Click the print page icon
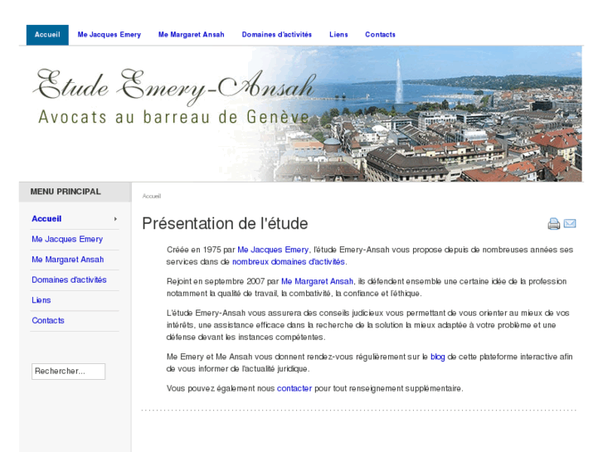 [553, 223]
